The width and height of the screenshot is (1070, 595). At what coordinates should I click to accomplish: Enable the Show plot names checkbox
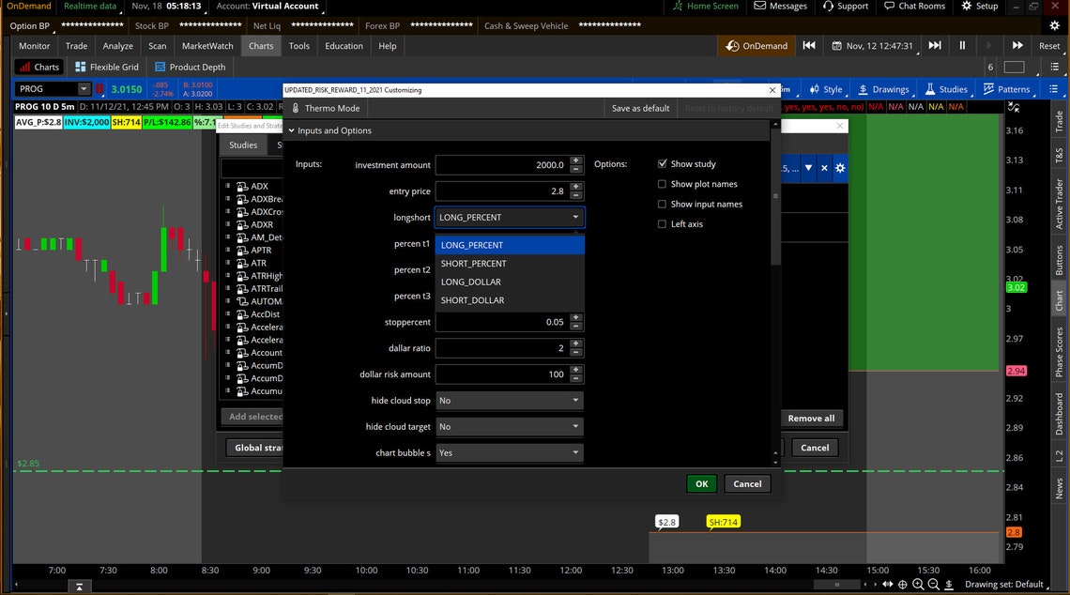[x=662, y=184]
